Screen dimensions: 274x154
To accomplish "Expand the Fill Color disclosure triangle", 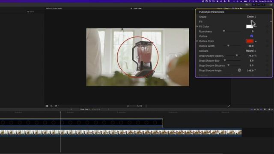I will coord(197,27).
